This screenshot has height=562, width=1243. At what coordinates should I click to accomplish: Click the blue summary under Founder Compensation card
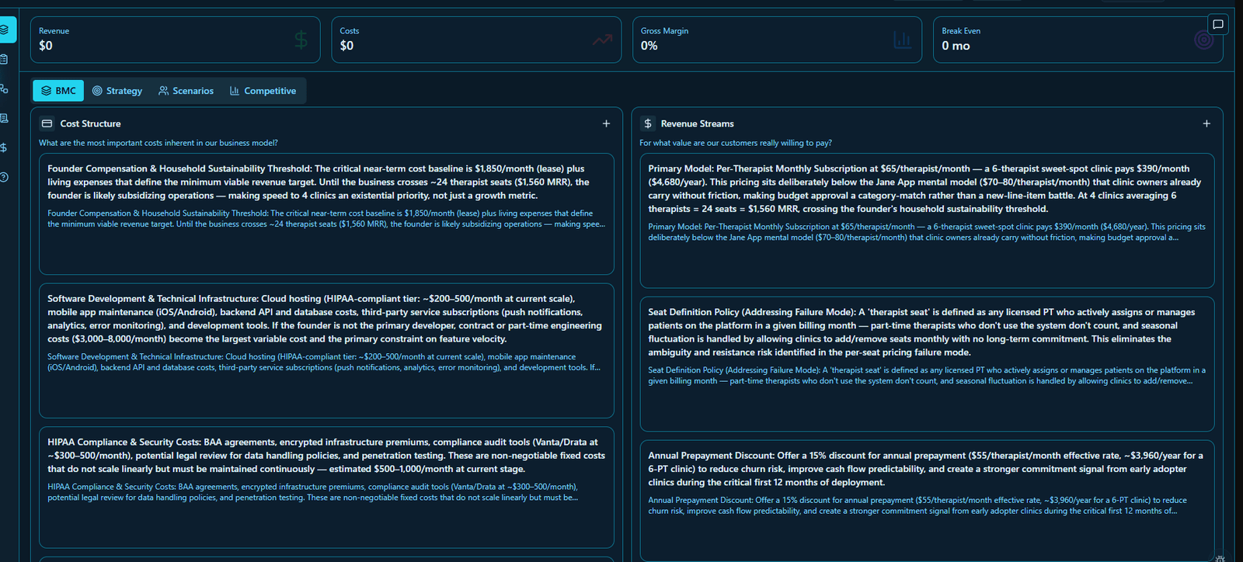(326, 219)
